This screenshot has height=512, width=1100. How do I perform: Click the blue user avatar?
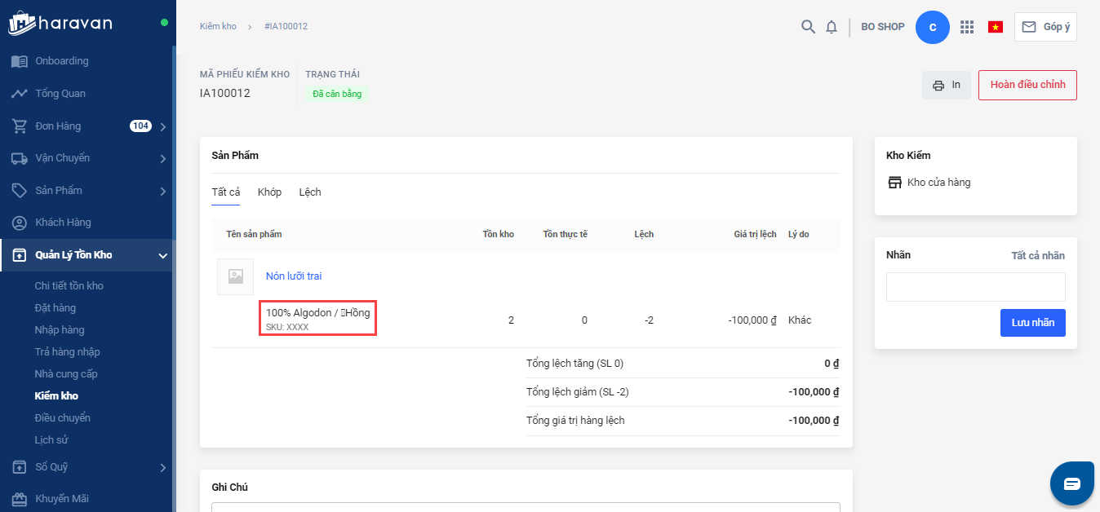click(x=933, y=27)
